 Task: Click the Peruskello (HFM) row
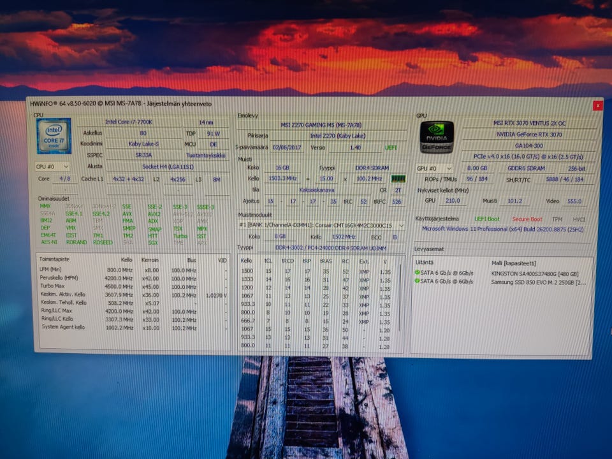133,279
